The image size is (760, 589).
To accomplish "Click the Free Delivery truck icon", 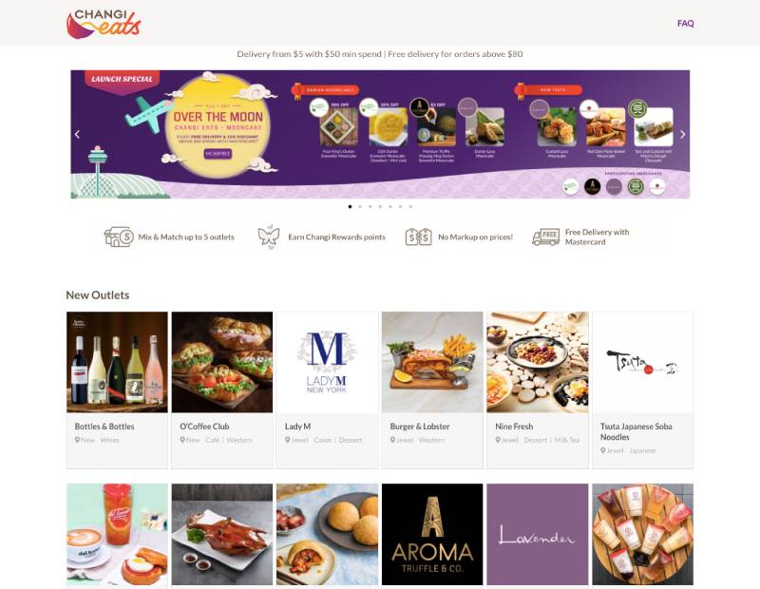I will pos(545,237).
